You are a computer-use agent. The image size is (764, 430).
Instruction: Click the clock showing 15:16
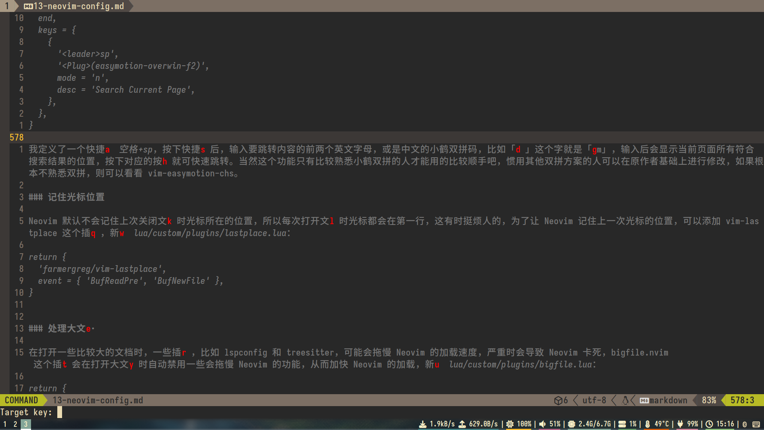point(725,424)
